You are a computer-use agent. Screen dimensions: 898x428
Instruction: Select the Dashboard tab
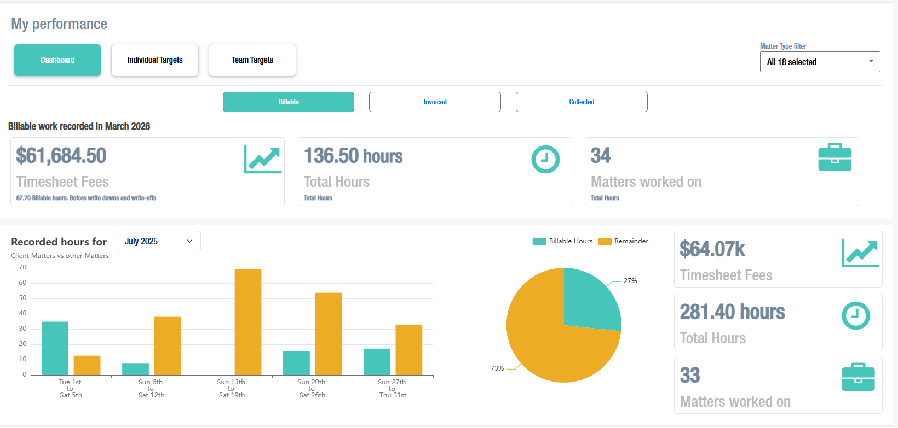tap(57, 60)
